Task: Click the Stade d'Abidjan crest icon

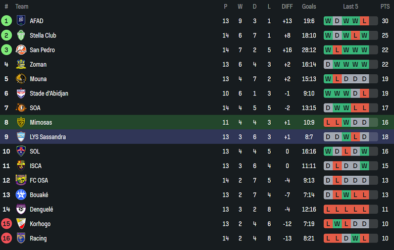Action: pos(21,93)
